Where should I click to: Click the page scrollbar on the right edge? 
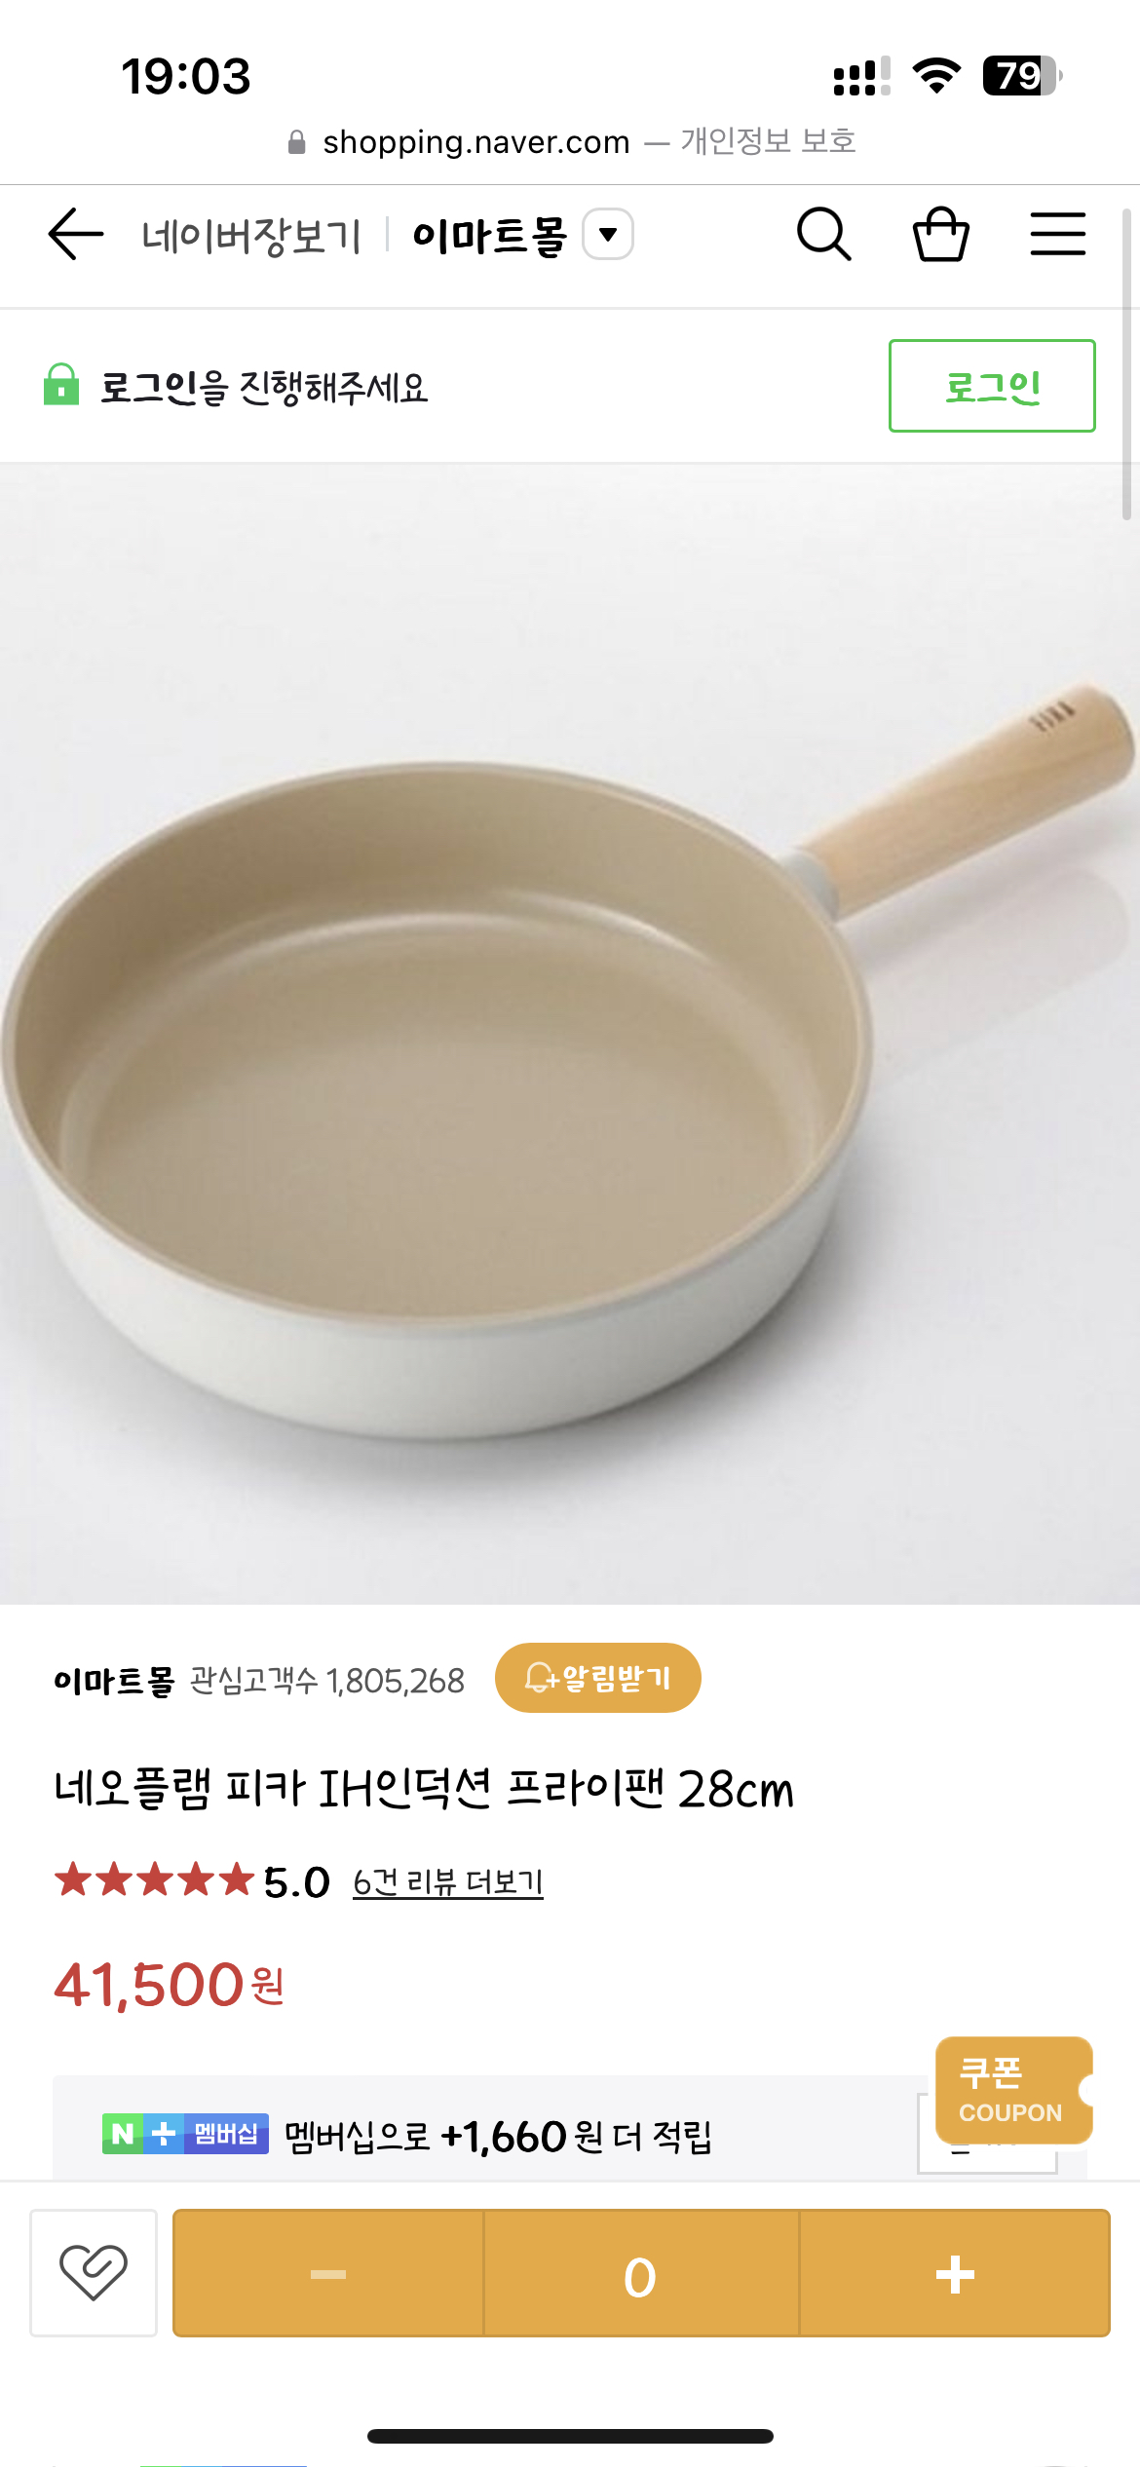tap(1126, 364)
